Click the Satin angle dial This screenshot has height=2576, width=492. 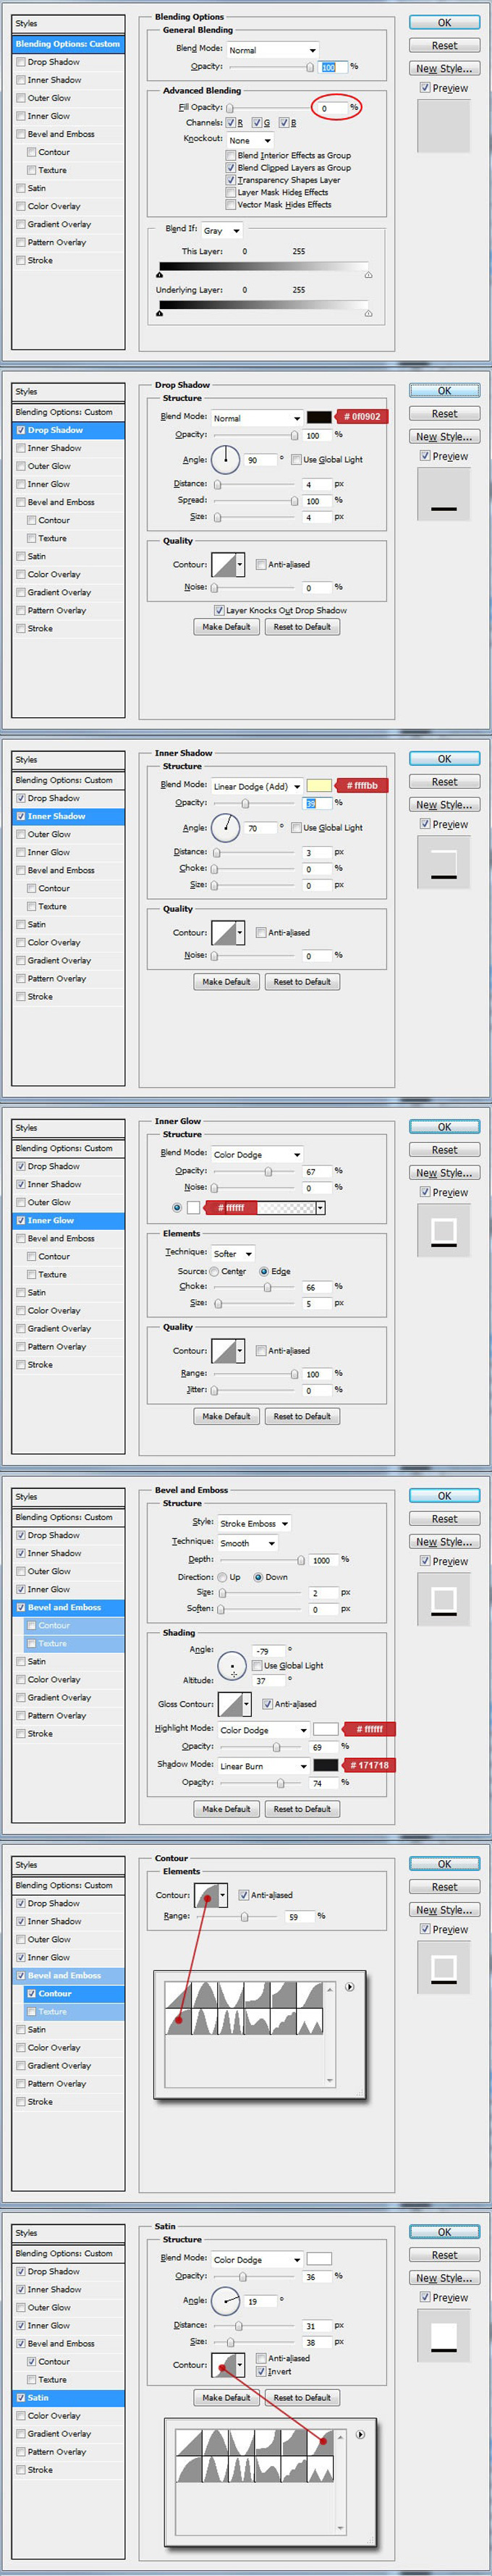point(225,2301)
